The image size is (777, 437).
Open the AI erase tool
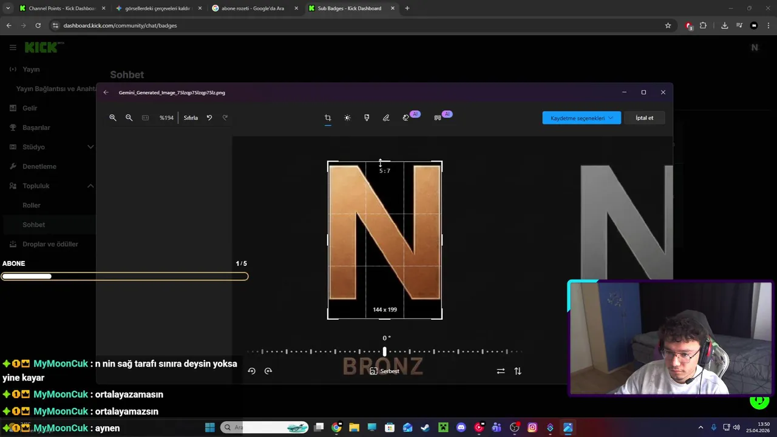click(406, 118)
